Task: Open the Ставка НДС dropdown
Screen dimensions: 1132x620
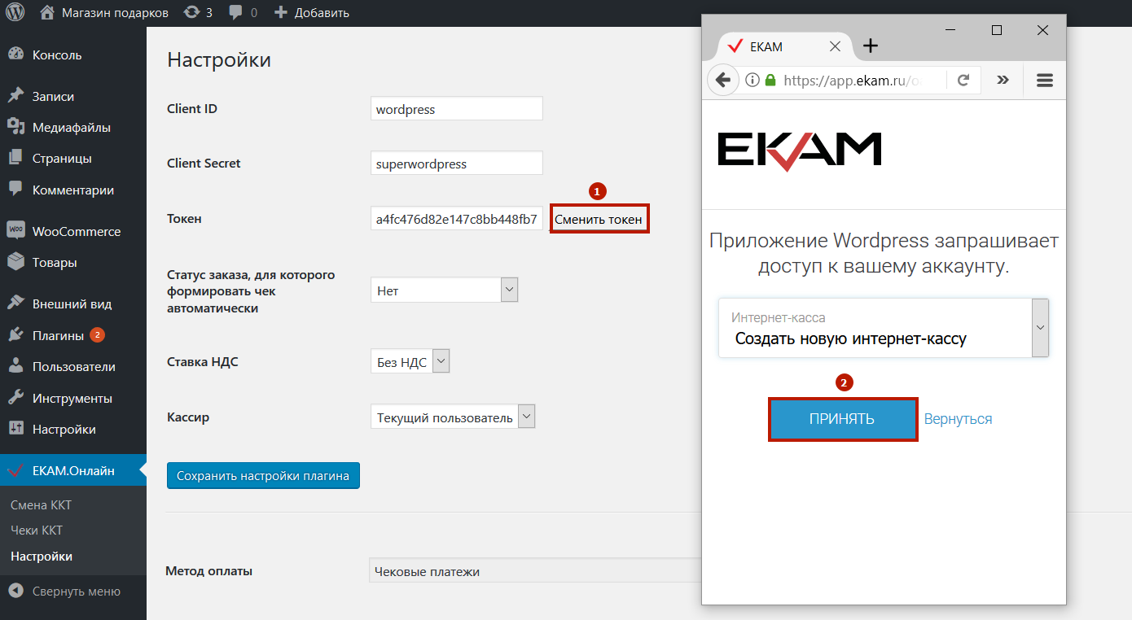Action: pyautogui.click(x=410, y=362)
